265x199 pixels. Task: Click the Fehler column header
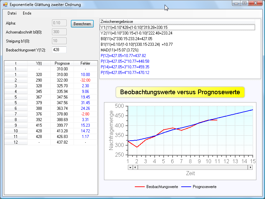85,63
